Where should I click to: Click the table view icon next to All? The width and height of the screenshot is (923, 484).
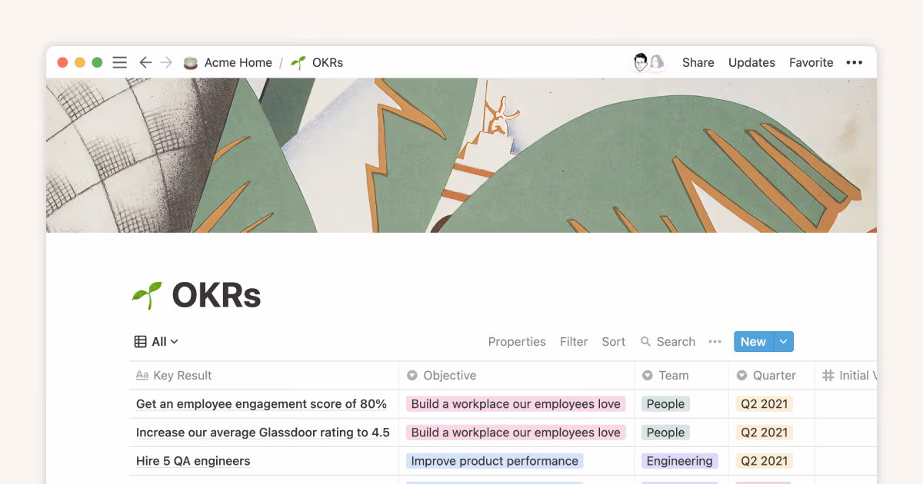pos(139,341)
